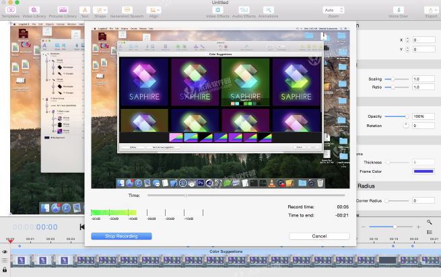Viewport: 441px width, 277px height.
Task: Open the Export menu
Action: [431, 11]
